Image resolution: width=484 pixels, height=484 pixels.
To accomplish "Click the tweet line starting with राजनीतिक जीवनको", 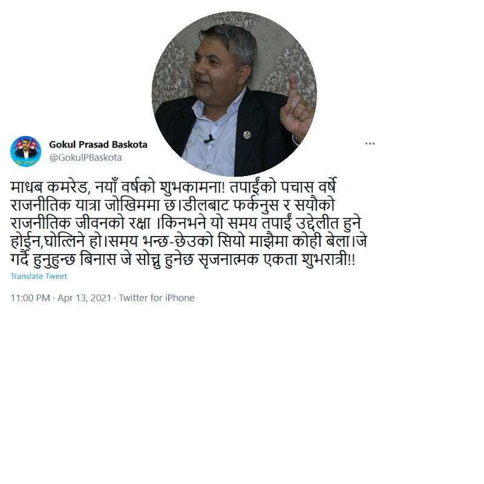I will click(186, 223).
